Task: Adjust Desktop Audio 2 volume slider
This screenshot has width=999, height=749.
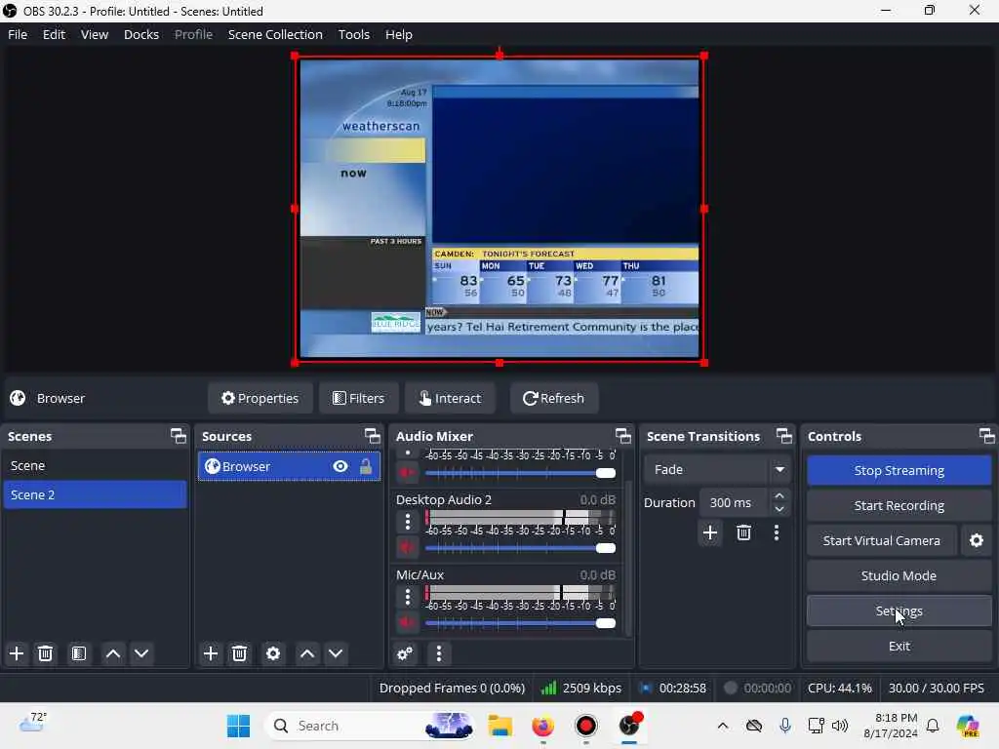Action: click(521, 548)
